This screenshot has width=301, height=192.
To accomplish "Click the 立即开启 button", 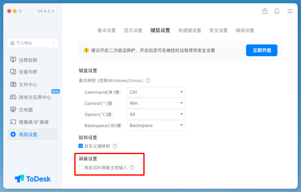I will [261, 50].
